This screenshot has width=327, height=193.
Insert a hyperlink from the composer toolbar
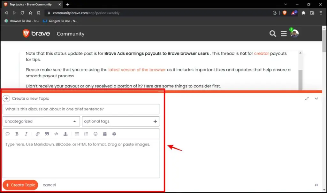38,134
